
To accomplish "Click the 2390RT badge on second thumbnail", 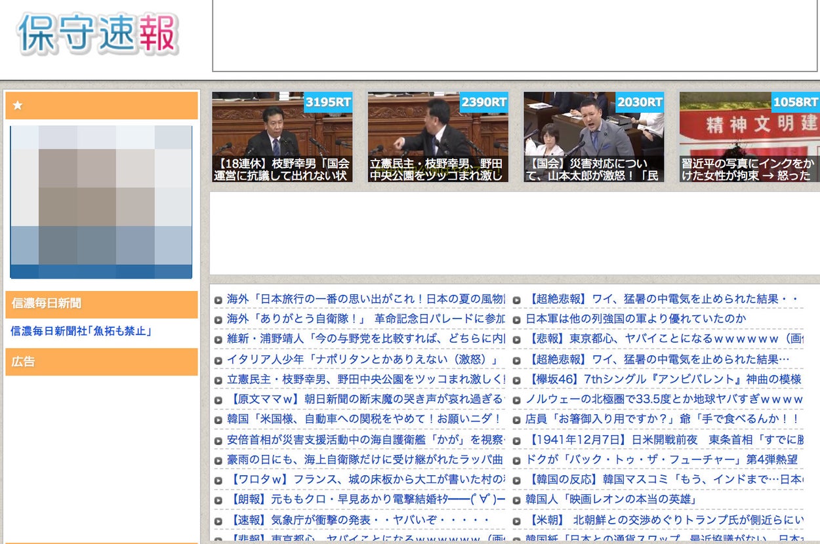I will 483,102.
